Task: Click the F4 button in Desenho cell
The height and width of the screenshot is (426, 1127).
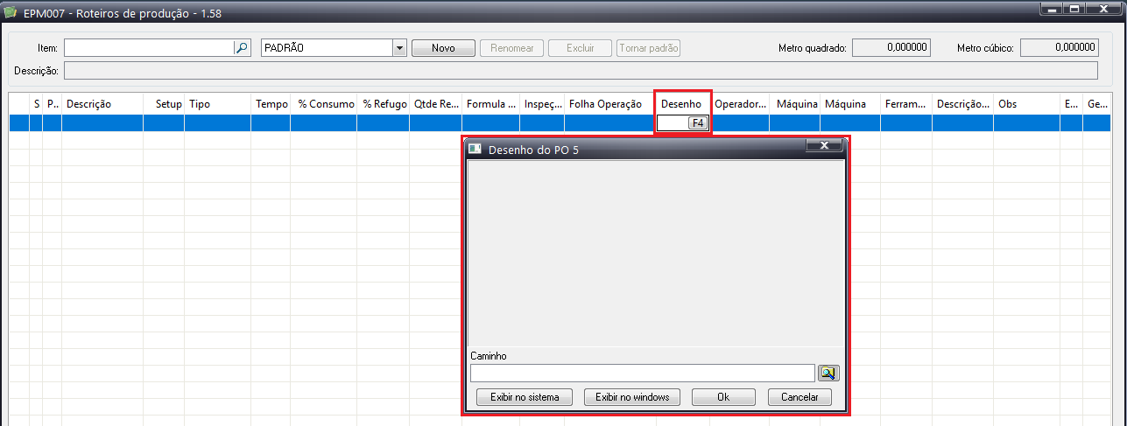Action: (x=698, y=123)
